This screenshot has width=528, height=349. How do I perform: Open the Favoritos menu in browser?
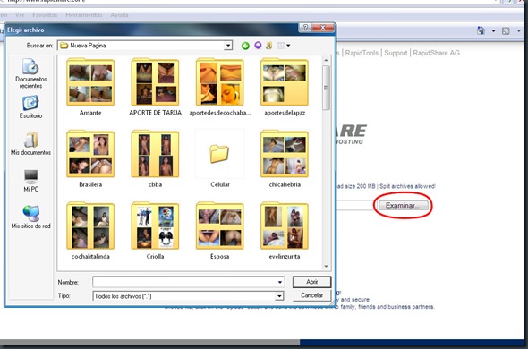tap(45, 15)
